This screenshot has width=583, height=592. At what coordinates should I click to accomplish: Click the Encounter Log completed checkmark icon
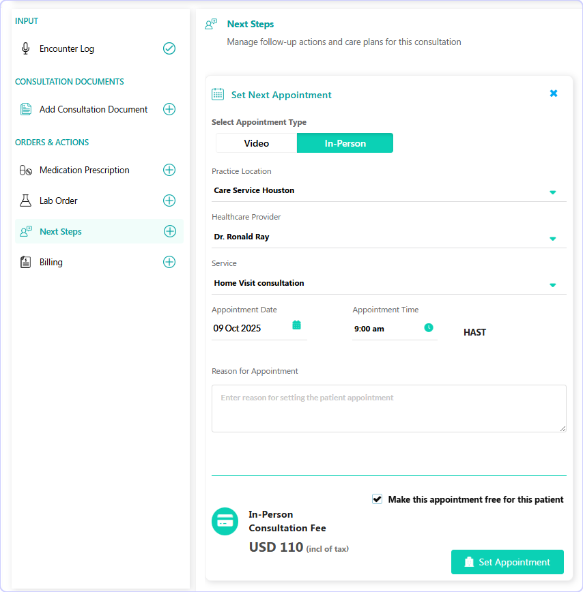169,48
